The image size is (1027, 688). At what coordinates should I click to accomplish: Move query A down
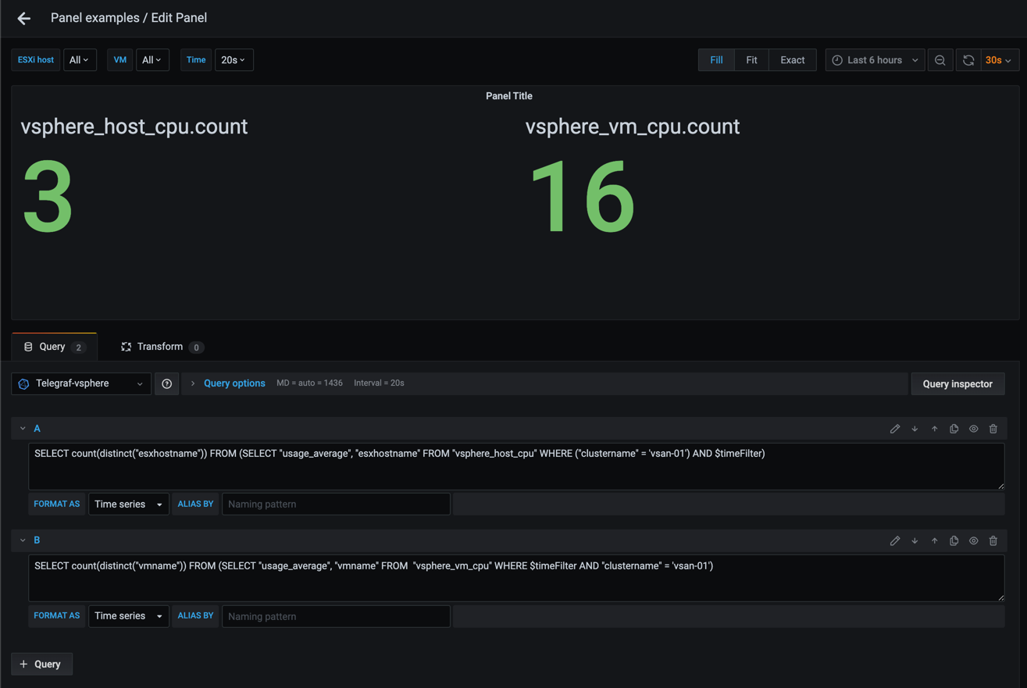coord(915,429)
